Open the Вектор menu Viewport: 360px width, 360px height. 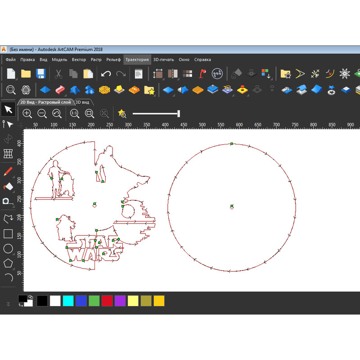[x=80, y=59]
